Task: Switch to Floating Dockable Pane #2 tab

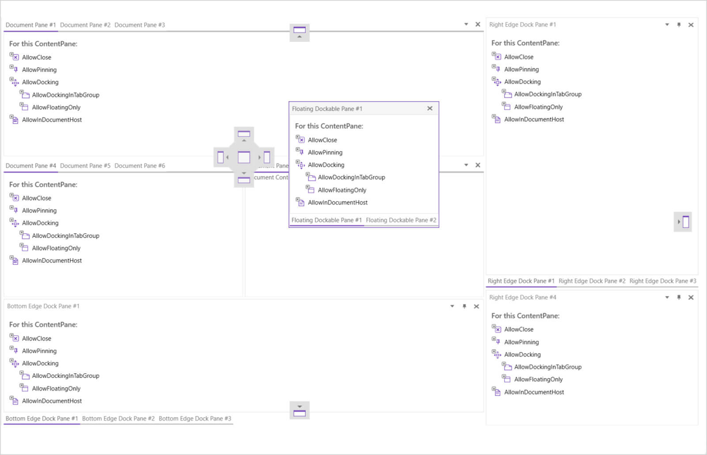Action: tap(401, 220)
